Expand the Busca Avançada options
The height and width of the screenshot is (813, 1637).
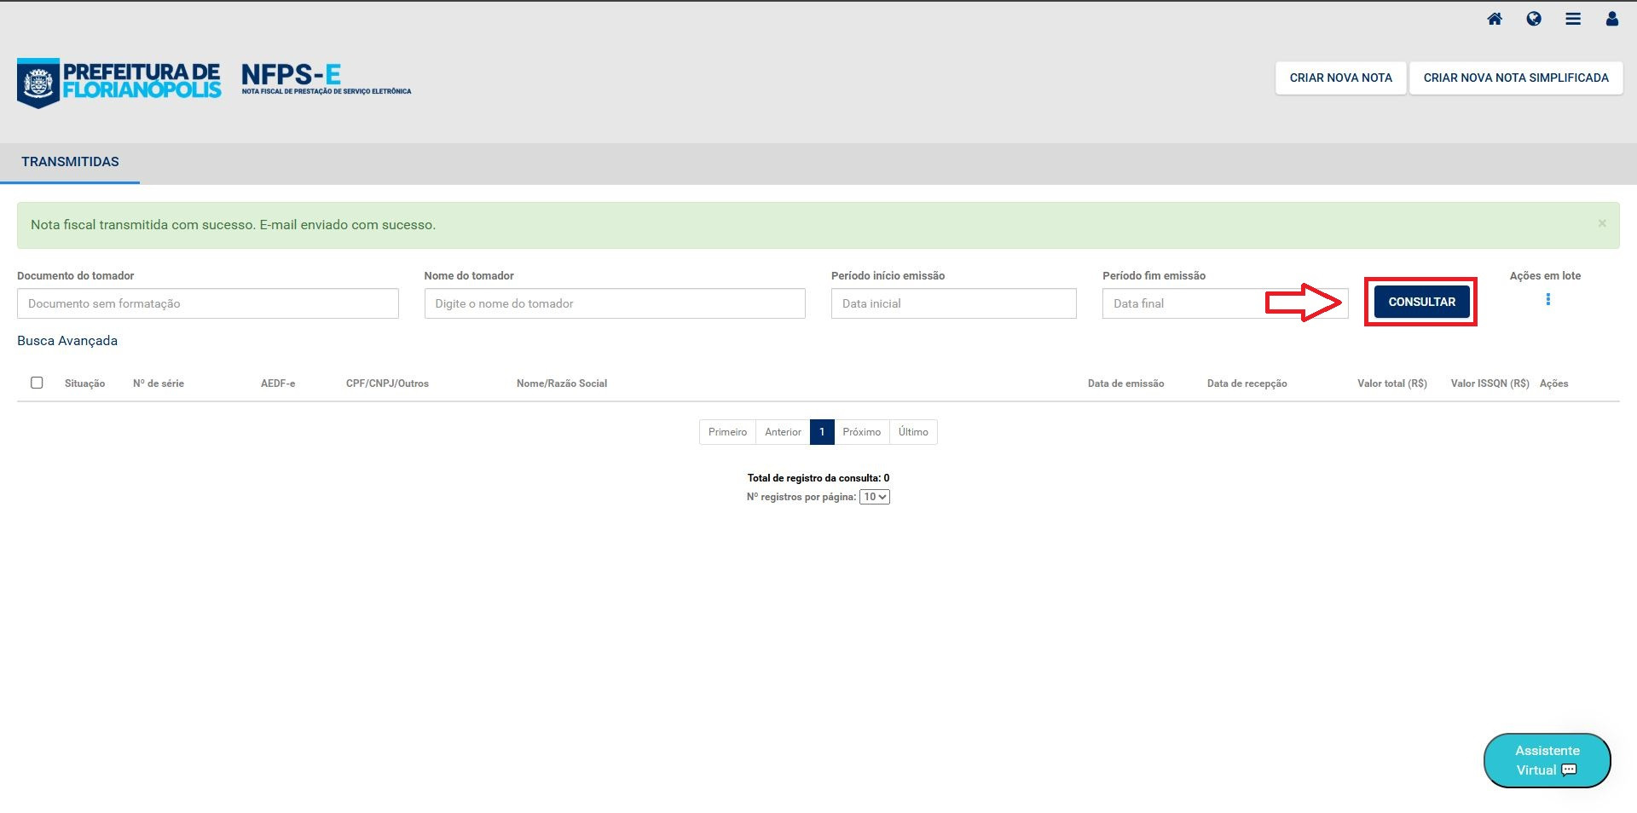tap(67, 341)
